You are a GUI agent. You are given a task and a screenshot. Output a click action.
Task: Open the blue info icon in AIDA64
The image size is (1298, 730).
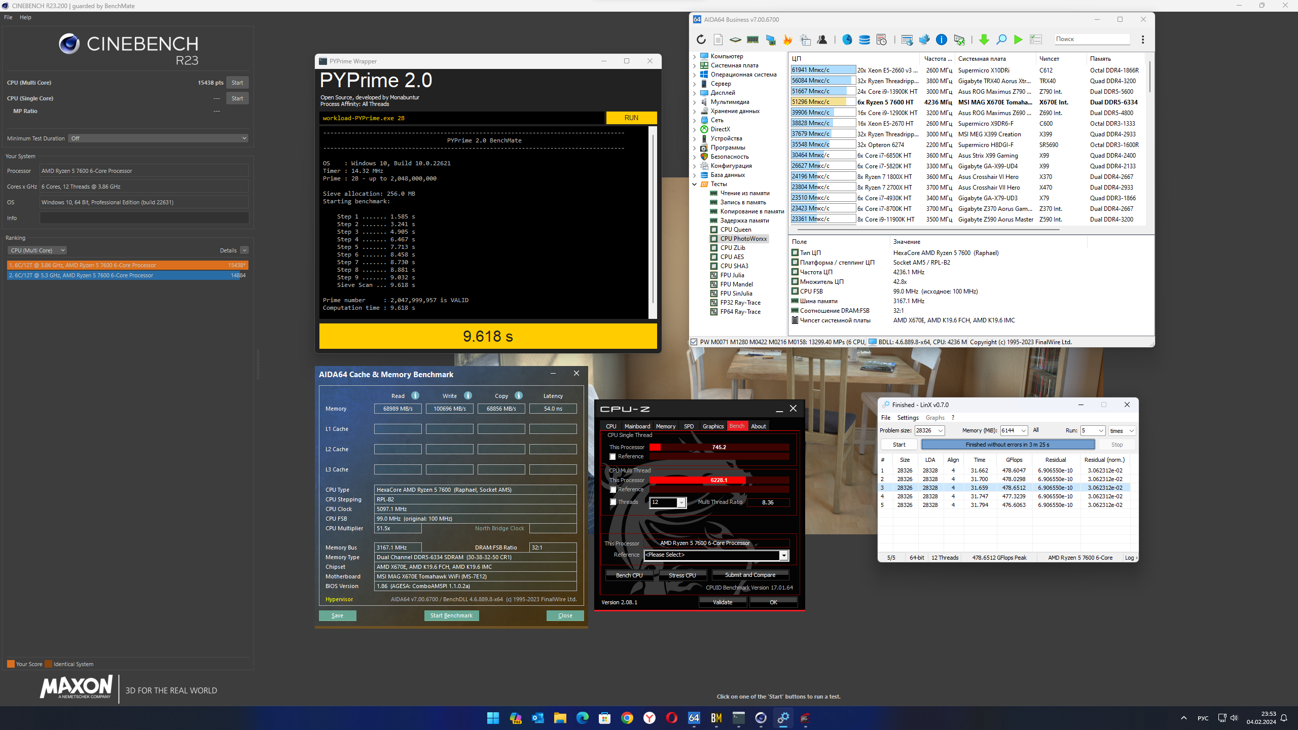942,40
